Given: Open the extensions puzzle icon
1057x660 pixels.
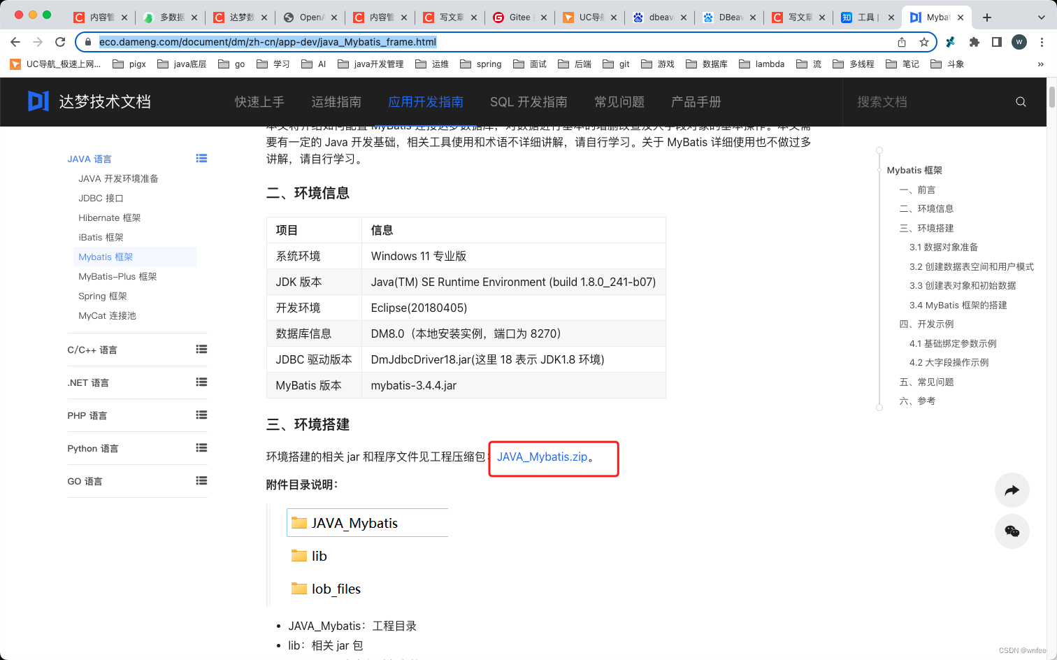Looking at the screenshot, I should (975, 42).
